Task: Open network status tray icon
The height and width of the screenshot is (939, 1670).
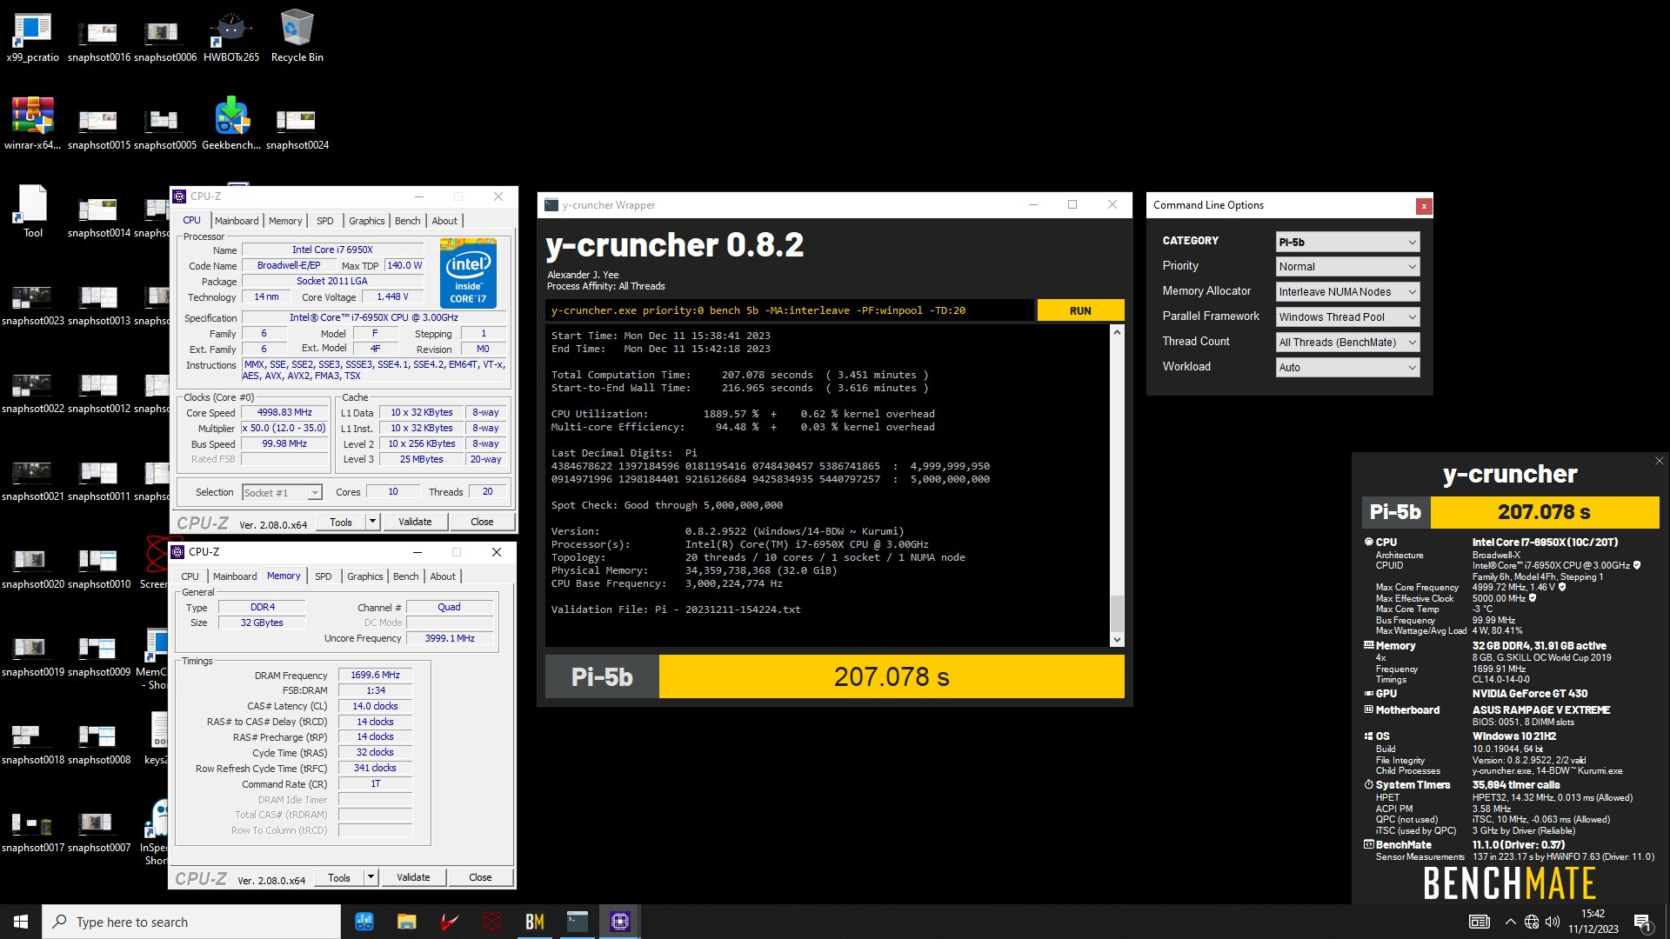Action: pyautogui.click(x=1532, y=922)
